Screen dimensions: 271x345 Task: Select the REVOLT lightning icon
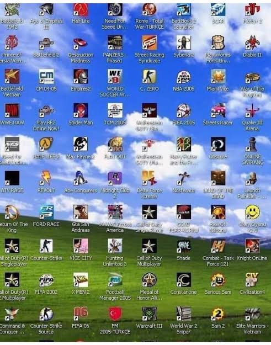(46, 178)
